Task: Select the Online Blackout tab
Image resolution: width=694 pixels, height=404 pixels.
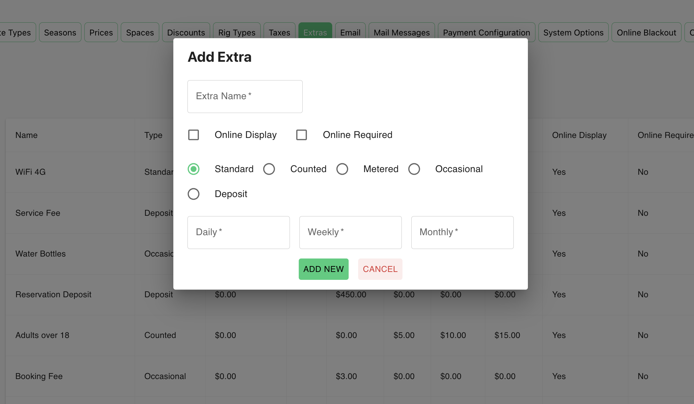Action: coord(646,32)
